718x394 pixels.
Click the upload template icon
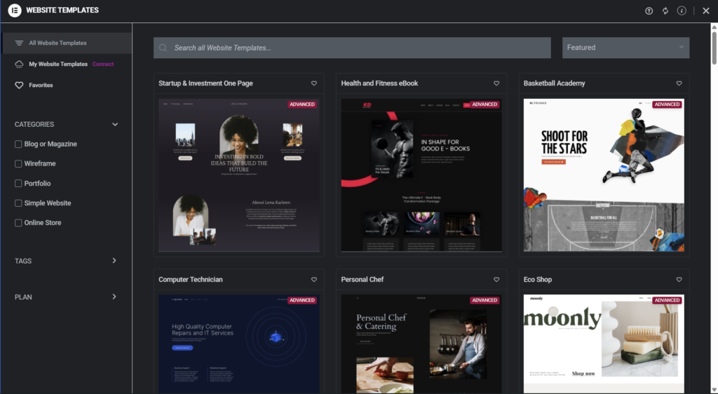pos(649,11)
